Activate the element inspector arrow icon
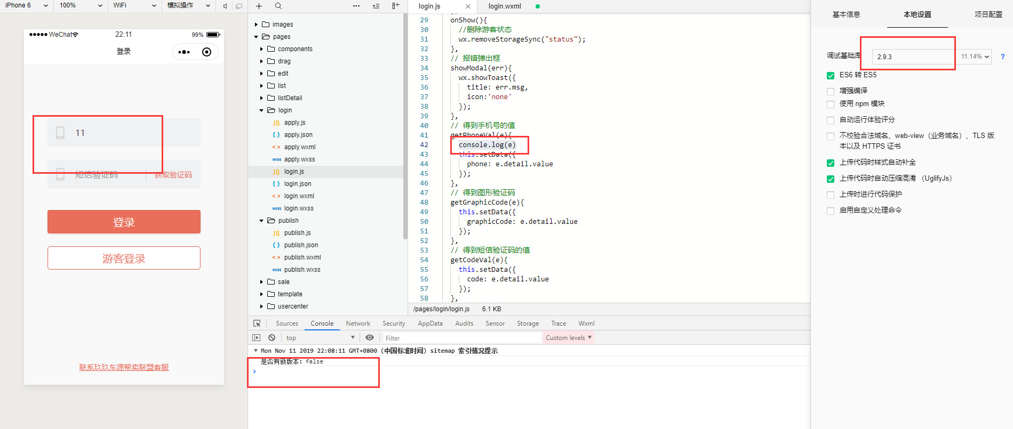 click(x=257, y=323)
